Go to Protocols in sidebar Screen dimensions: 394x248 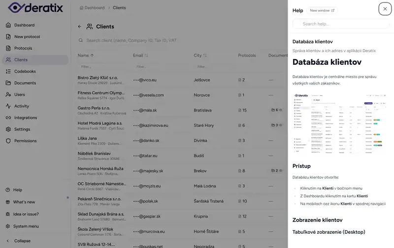pos(23,48)
